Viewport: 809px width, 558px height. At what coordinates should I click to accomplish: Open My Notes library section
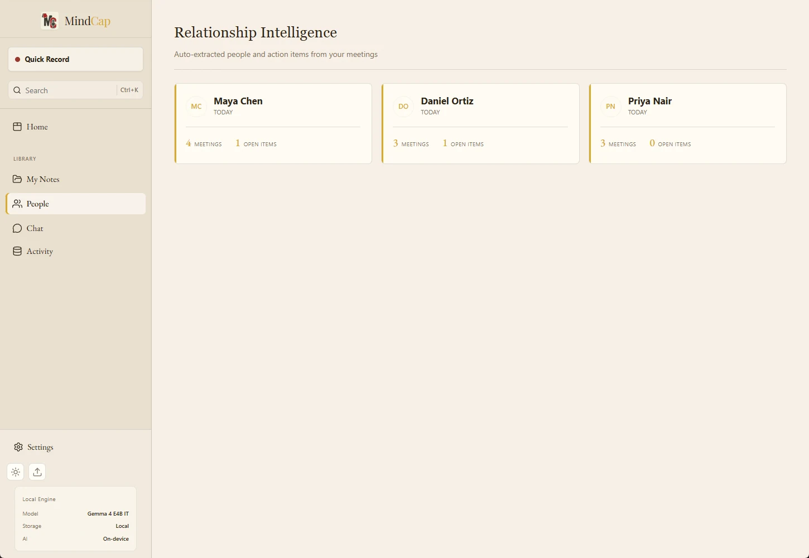75,179
